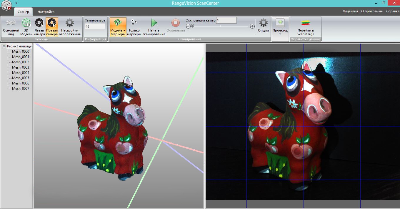Collapse the Project лошадь tree node
The image size is (400, 209).
click(4, 46)
